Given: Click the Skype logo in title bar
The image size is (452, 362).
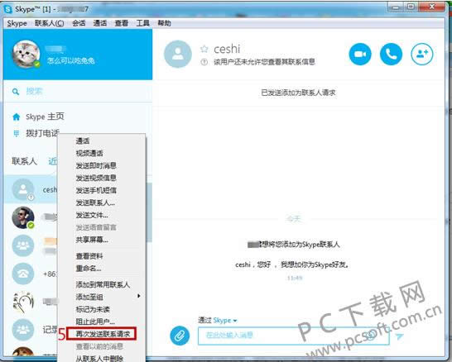Looking at the screenshot, I should pos(8,9).
